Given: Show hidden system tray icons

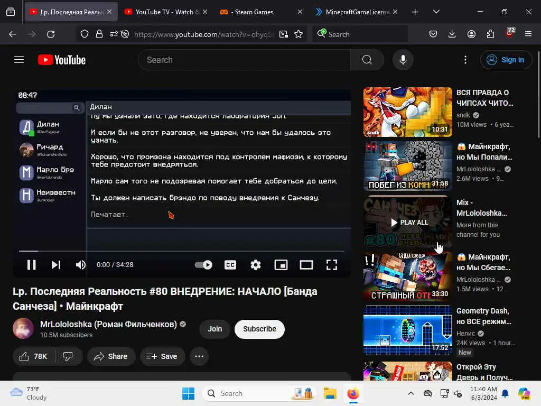Looking at the screenshot, I should [x=411, y=393].
